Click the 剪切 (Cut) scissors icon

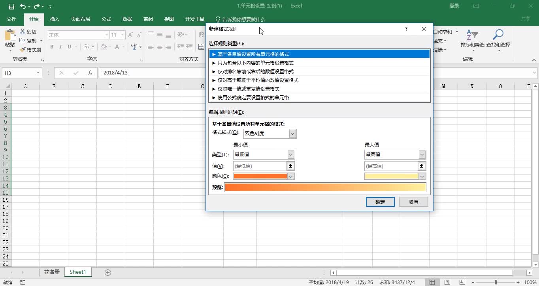click(x=23, y=32)
